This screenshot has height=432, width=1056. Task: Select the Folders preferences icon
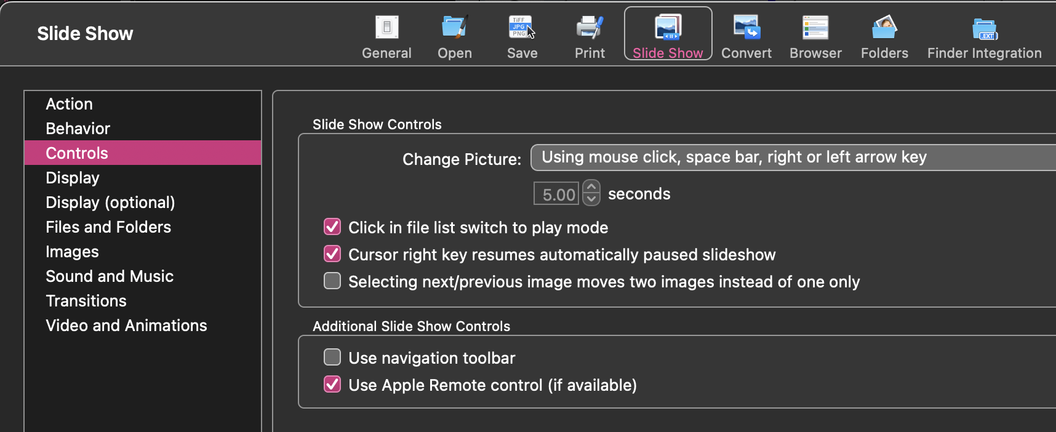884,28
